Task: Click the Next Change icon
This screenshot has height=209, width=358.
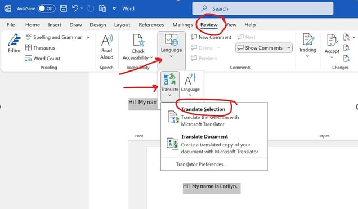Action: click(346, 59)
